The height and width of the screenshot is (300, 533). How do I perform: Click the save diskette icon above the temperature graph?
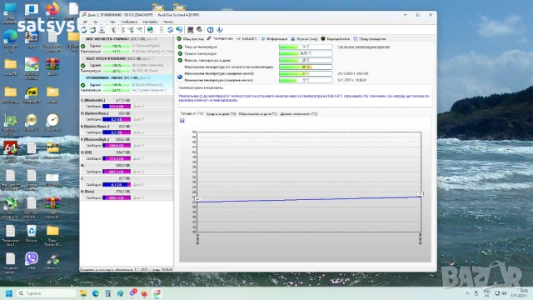click(182, 120)
